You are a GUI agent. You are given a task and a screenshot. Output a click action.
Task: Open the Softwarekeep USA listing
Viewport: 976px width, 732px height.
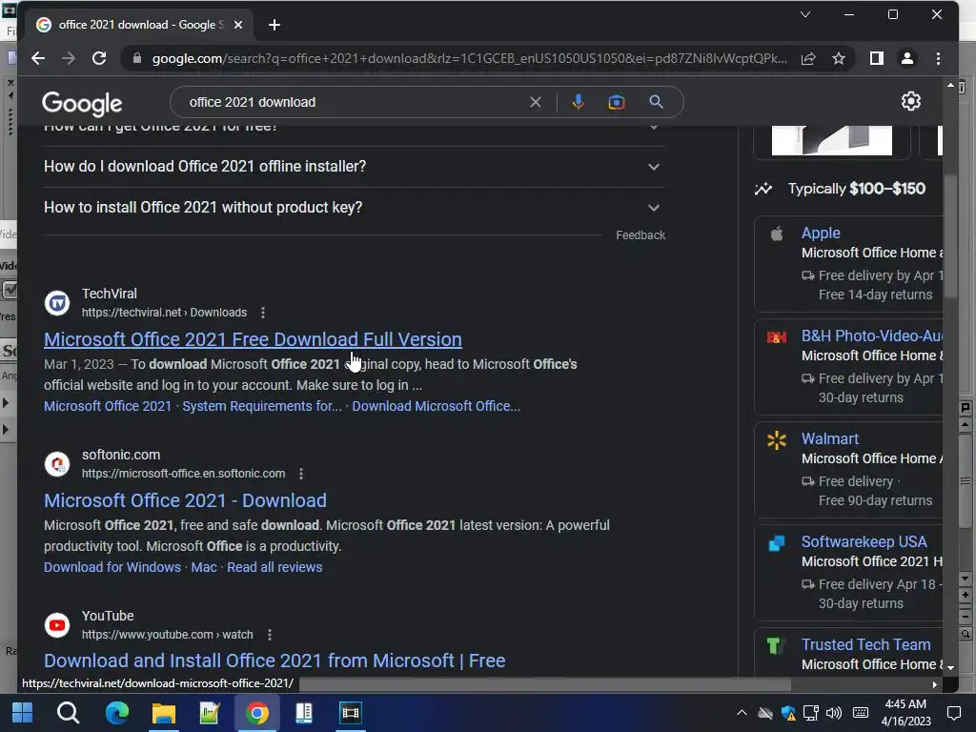point(864,541)
